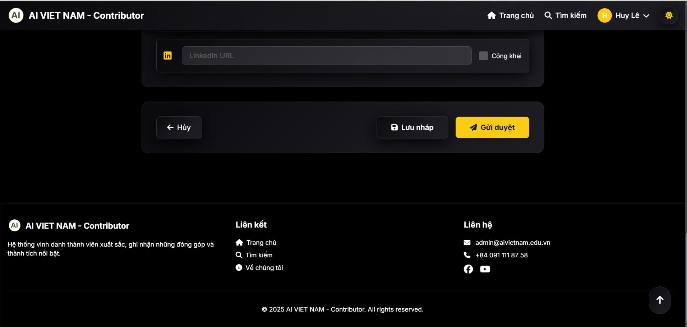
Task: Toggle the sun theme switch icon
Action: click(669, 15)
